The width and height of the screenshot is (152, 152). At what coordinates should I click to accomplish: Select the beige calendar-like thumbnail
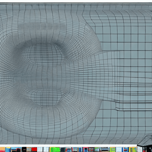coord(29,149)
